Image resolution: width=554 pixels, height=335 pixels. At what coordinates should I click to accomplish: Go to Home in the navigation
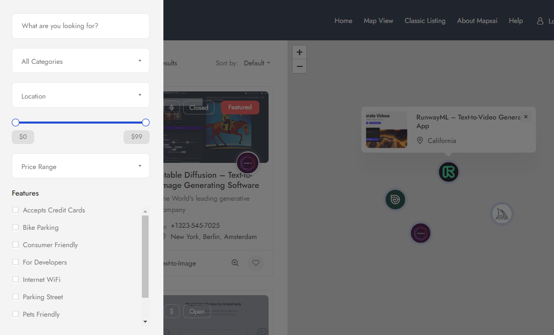344,21
